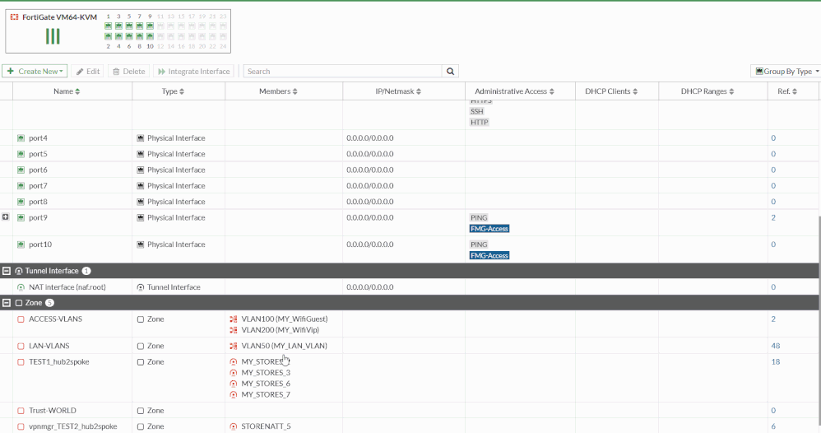Click ACCESS-VLANS Zone type checkbox icon
This screenshot has width=821, height=433.
point(141,319)
